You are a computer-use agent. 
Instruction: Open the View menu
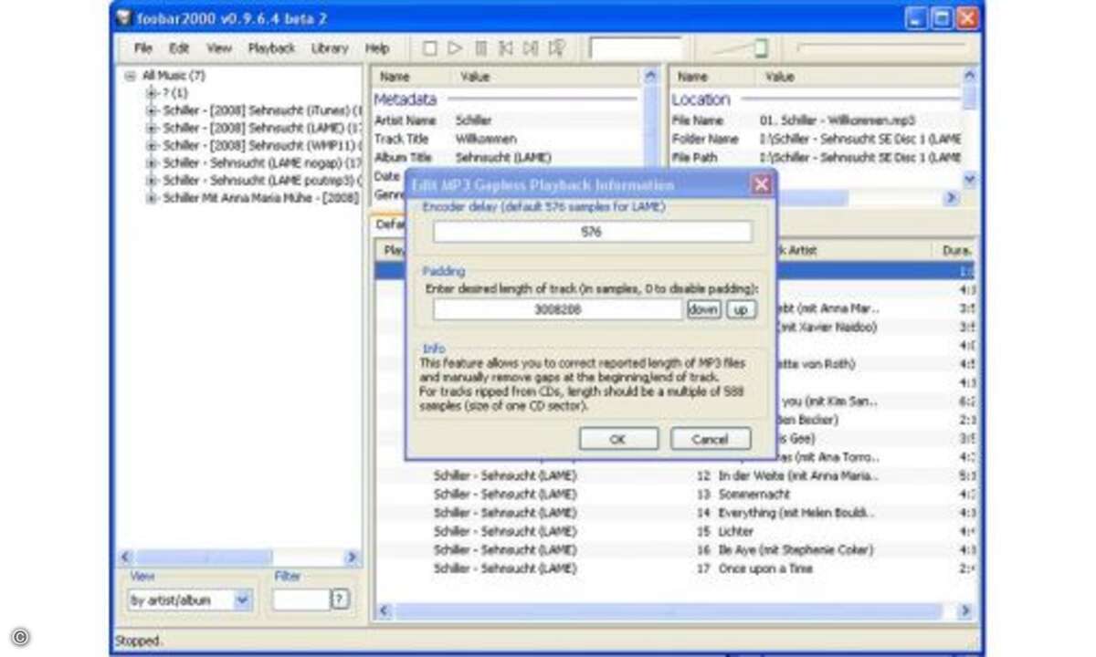click(x=219, y=48)
